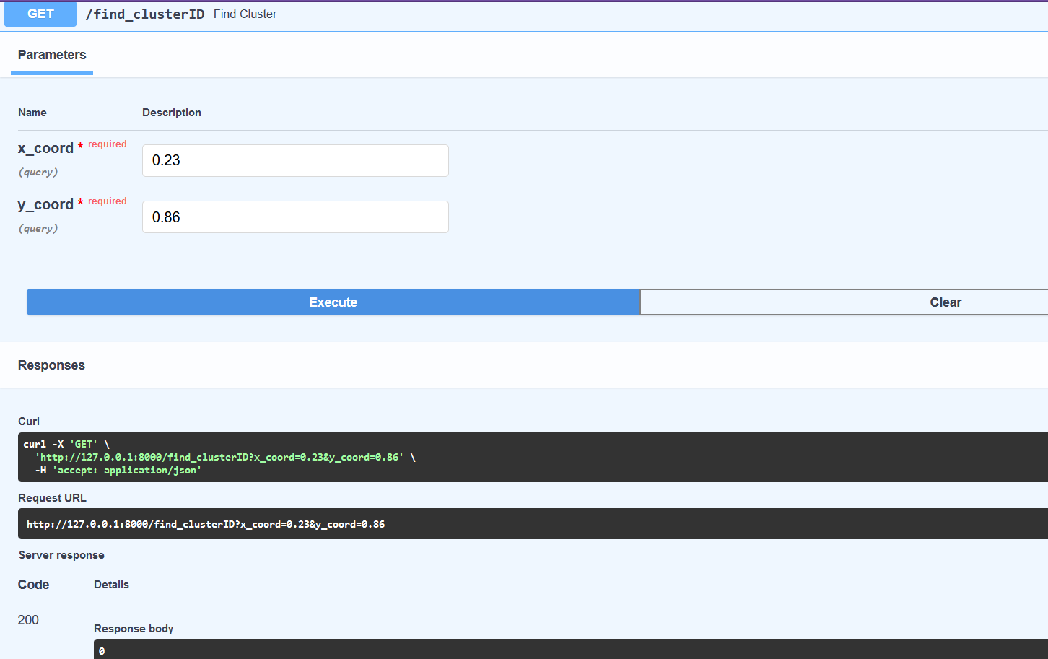Click the 'Request URL' label

pyautogui.click(x=52, y=498)
